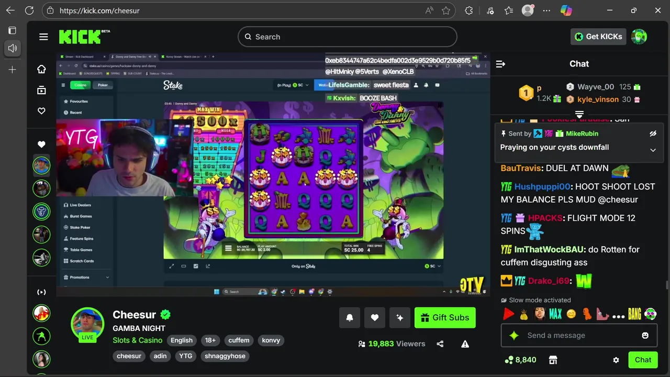Open the user profile avatar menu
Image resolution: width=670 pixels, height=377 pixels.
(x=639, y=37)
